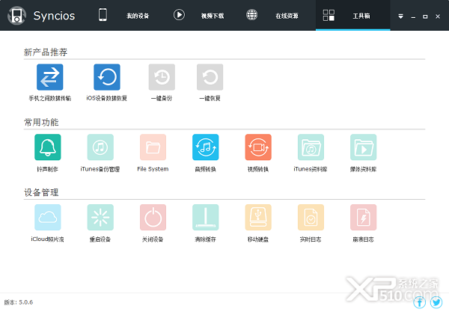
Task: Open the title bar dropdown menu arrow
Action: pyautogui.click(x=400, y=16)
